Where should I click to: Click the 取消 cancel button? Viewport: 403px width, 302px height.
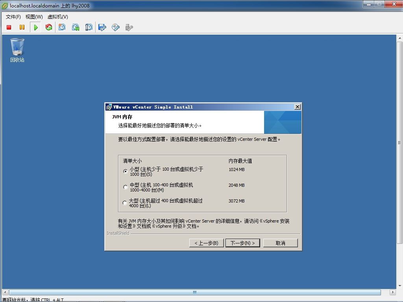[x=280, y=243]
